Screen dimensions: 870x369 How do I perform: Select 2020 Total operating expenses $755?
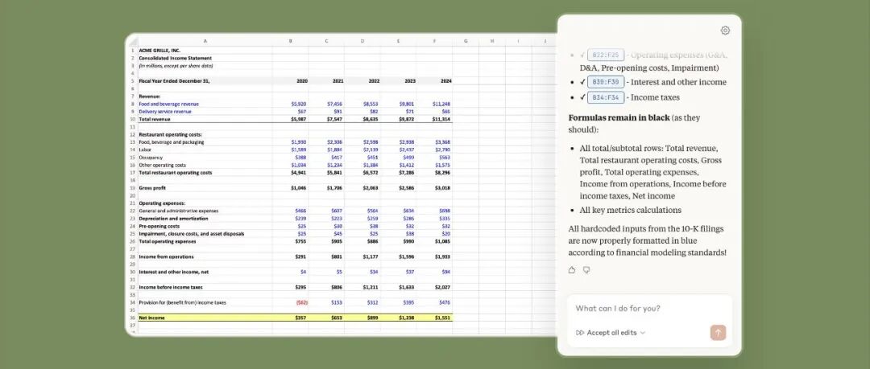pos(291,241)
